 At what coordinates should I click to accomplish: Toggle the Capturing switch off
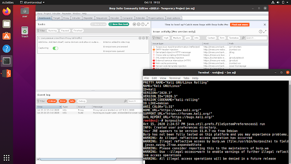pos(55,48)
